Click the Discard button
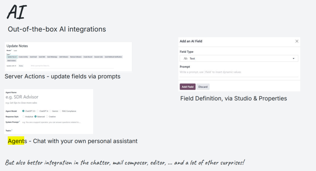 203,87
